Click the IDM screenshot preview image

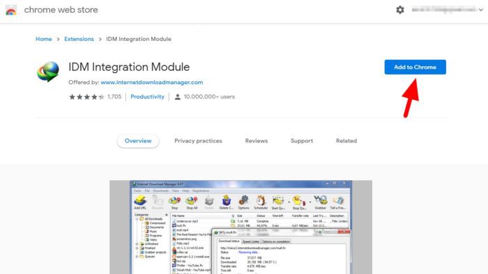241,227
